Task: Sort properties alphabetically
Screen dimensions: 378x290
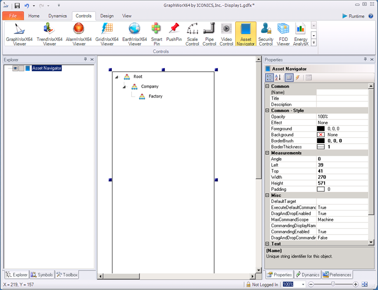Action: point(278,78)
